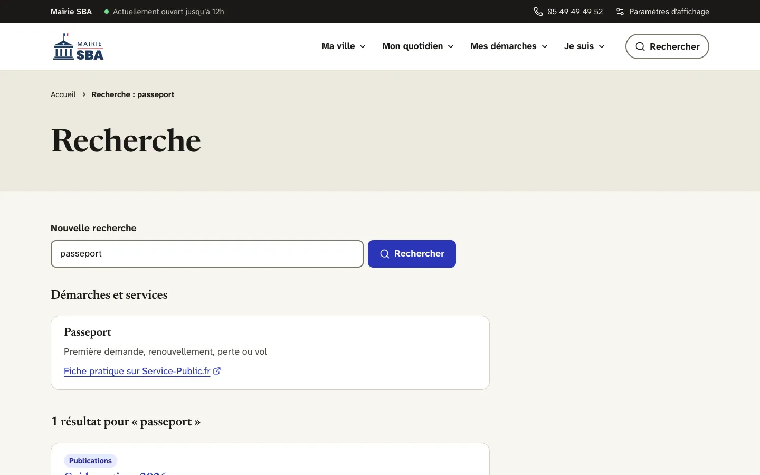This screenshot has height=475, width=760.
Task: Click the phone icon in top bar
Action: coord(538,12)
